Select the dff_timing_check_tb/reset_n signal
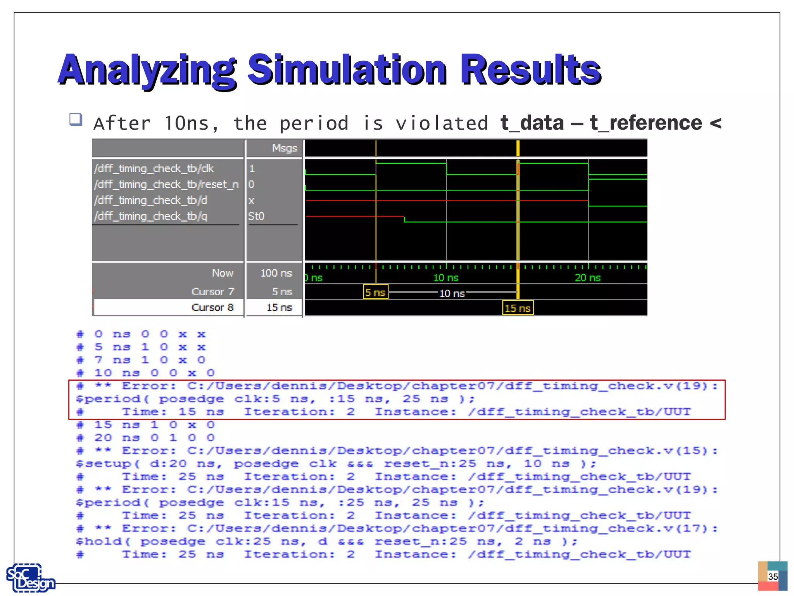The height and width of the screenshot is (596, 794). point(166,184)
